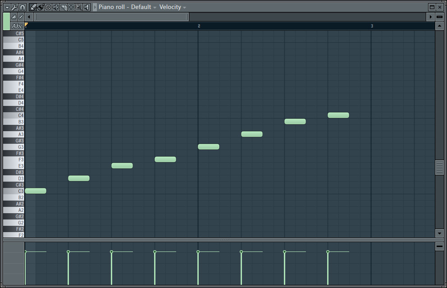Screen dimensions: 447x288
Task: Select the B3 note block
Action: 295,122
